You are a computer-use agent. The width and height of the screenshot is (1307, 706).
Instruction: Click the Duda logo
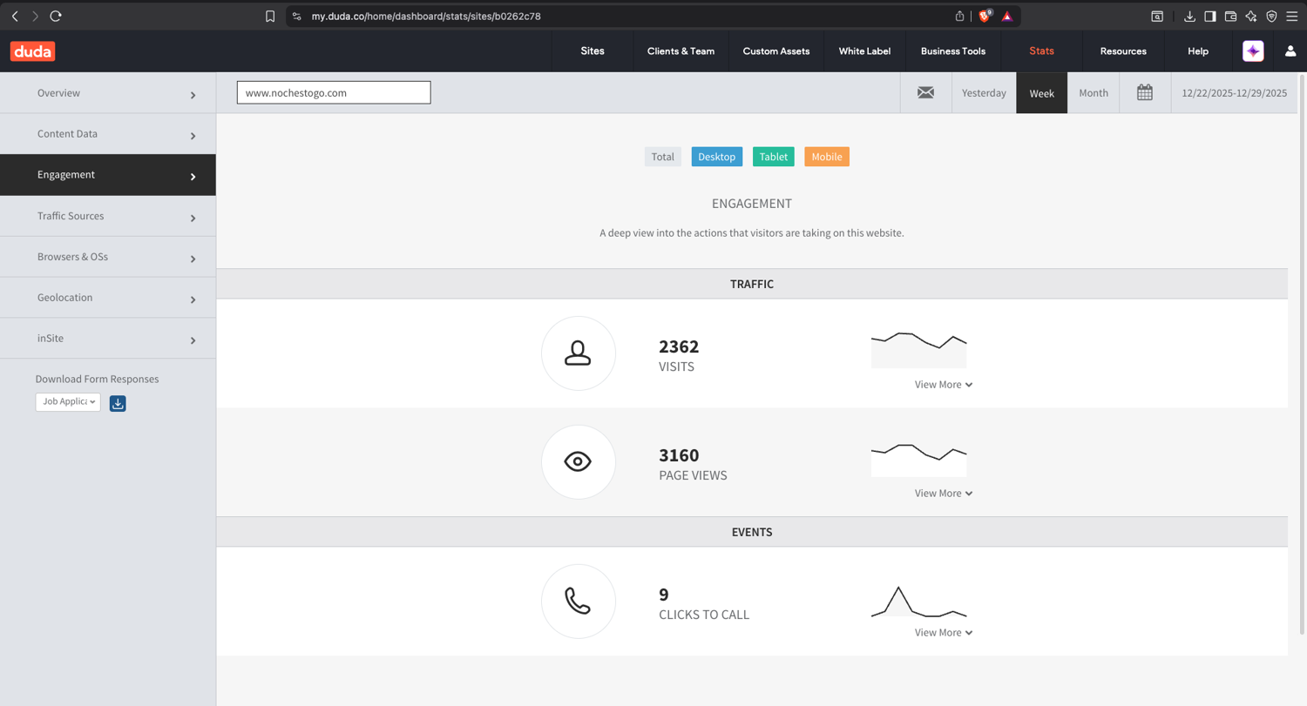pyautogui.click(x=32, y=51)
